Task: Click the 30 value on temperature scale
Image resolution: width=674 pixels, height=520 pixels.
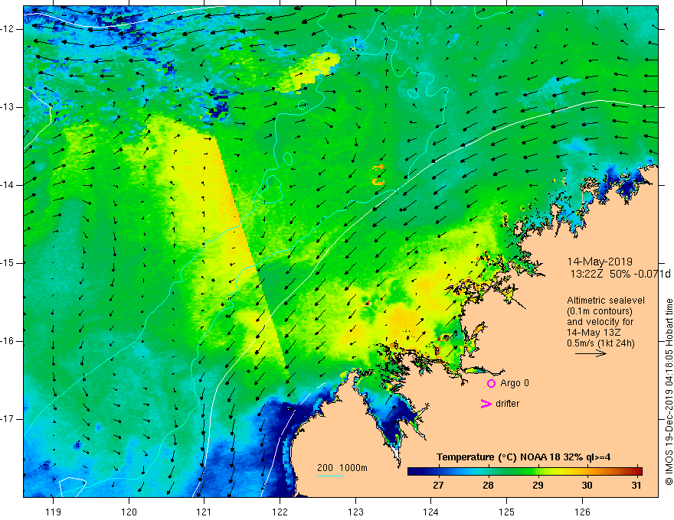Action: coord(587,486)
